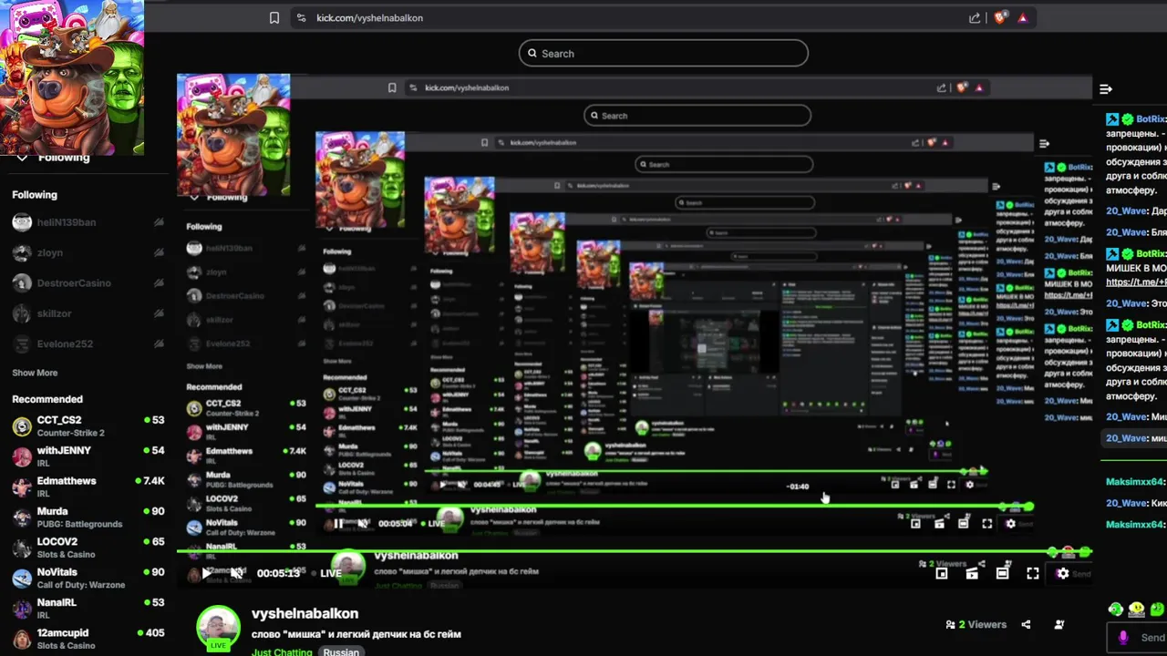Open 12amcupid recommended channel
The height and width of the screenshot is (656, 1167).
coord(87,638)
